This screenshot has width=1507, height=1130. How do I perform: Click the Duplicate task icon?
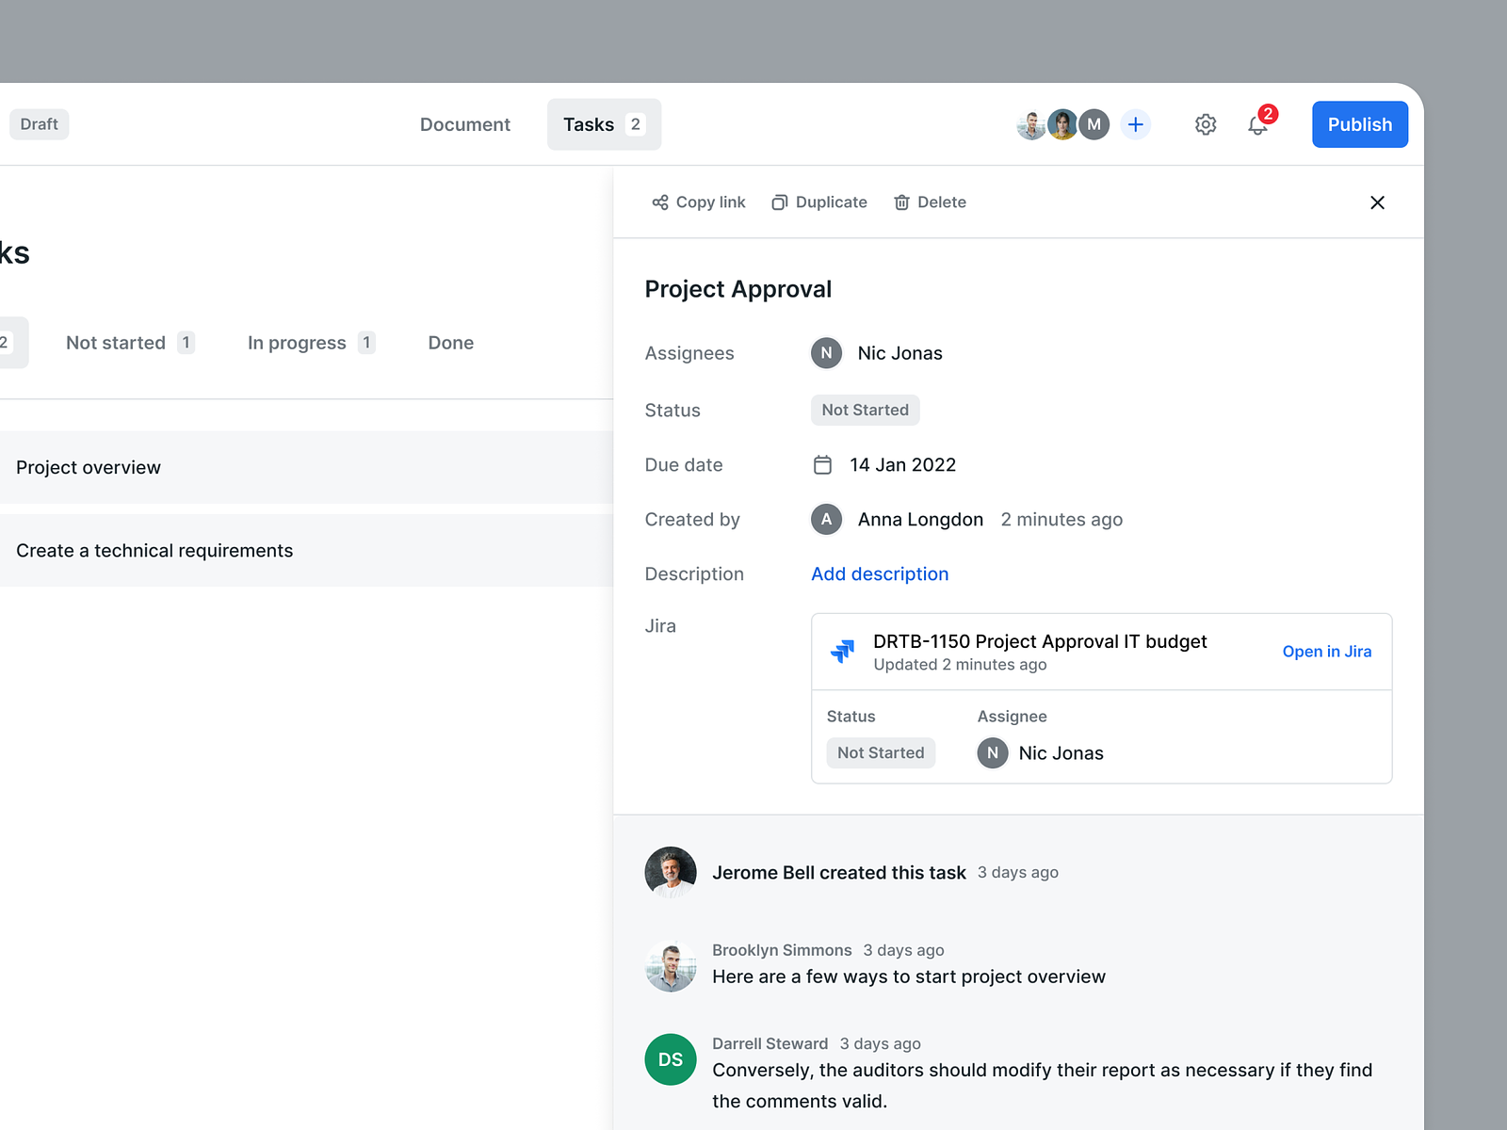779,202
